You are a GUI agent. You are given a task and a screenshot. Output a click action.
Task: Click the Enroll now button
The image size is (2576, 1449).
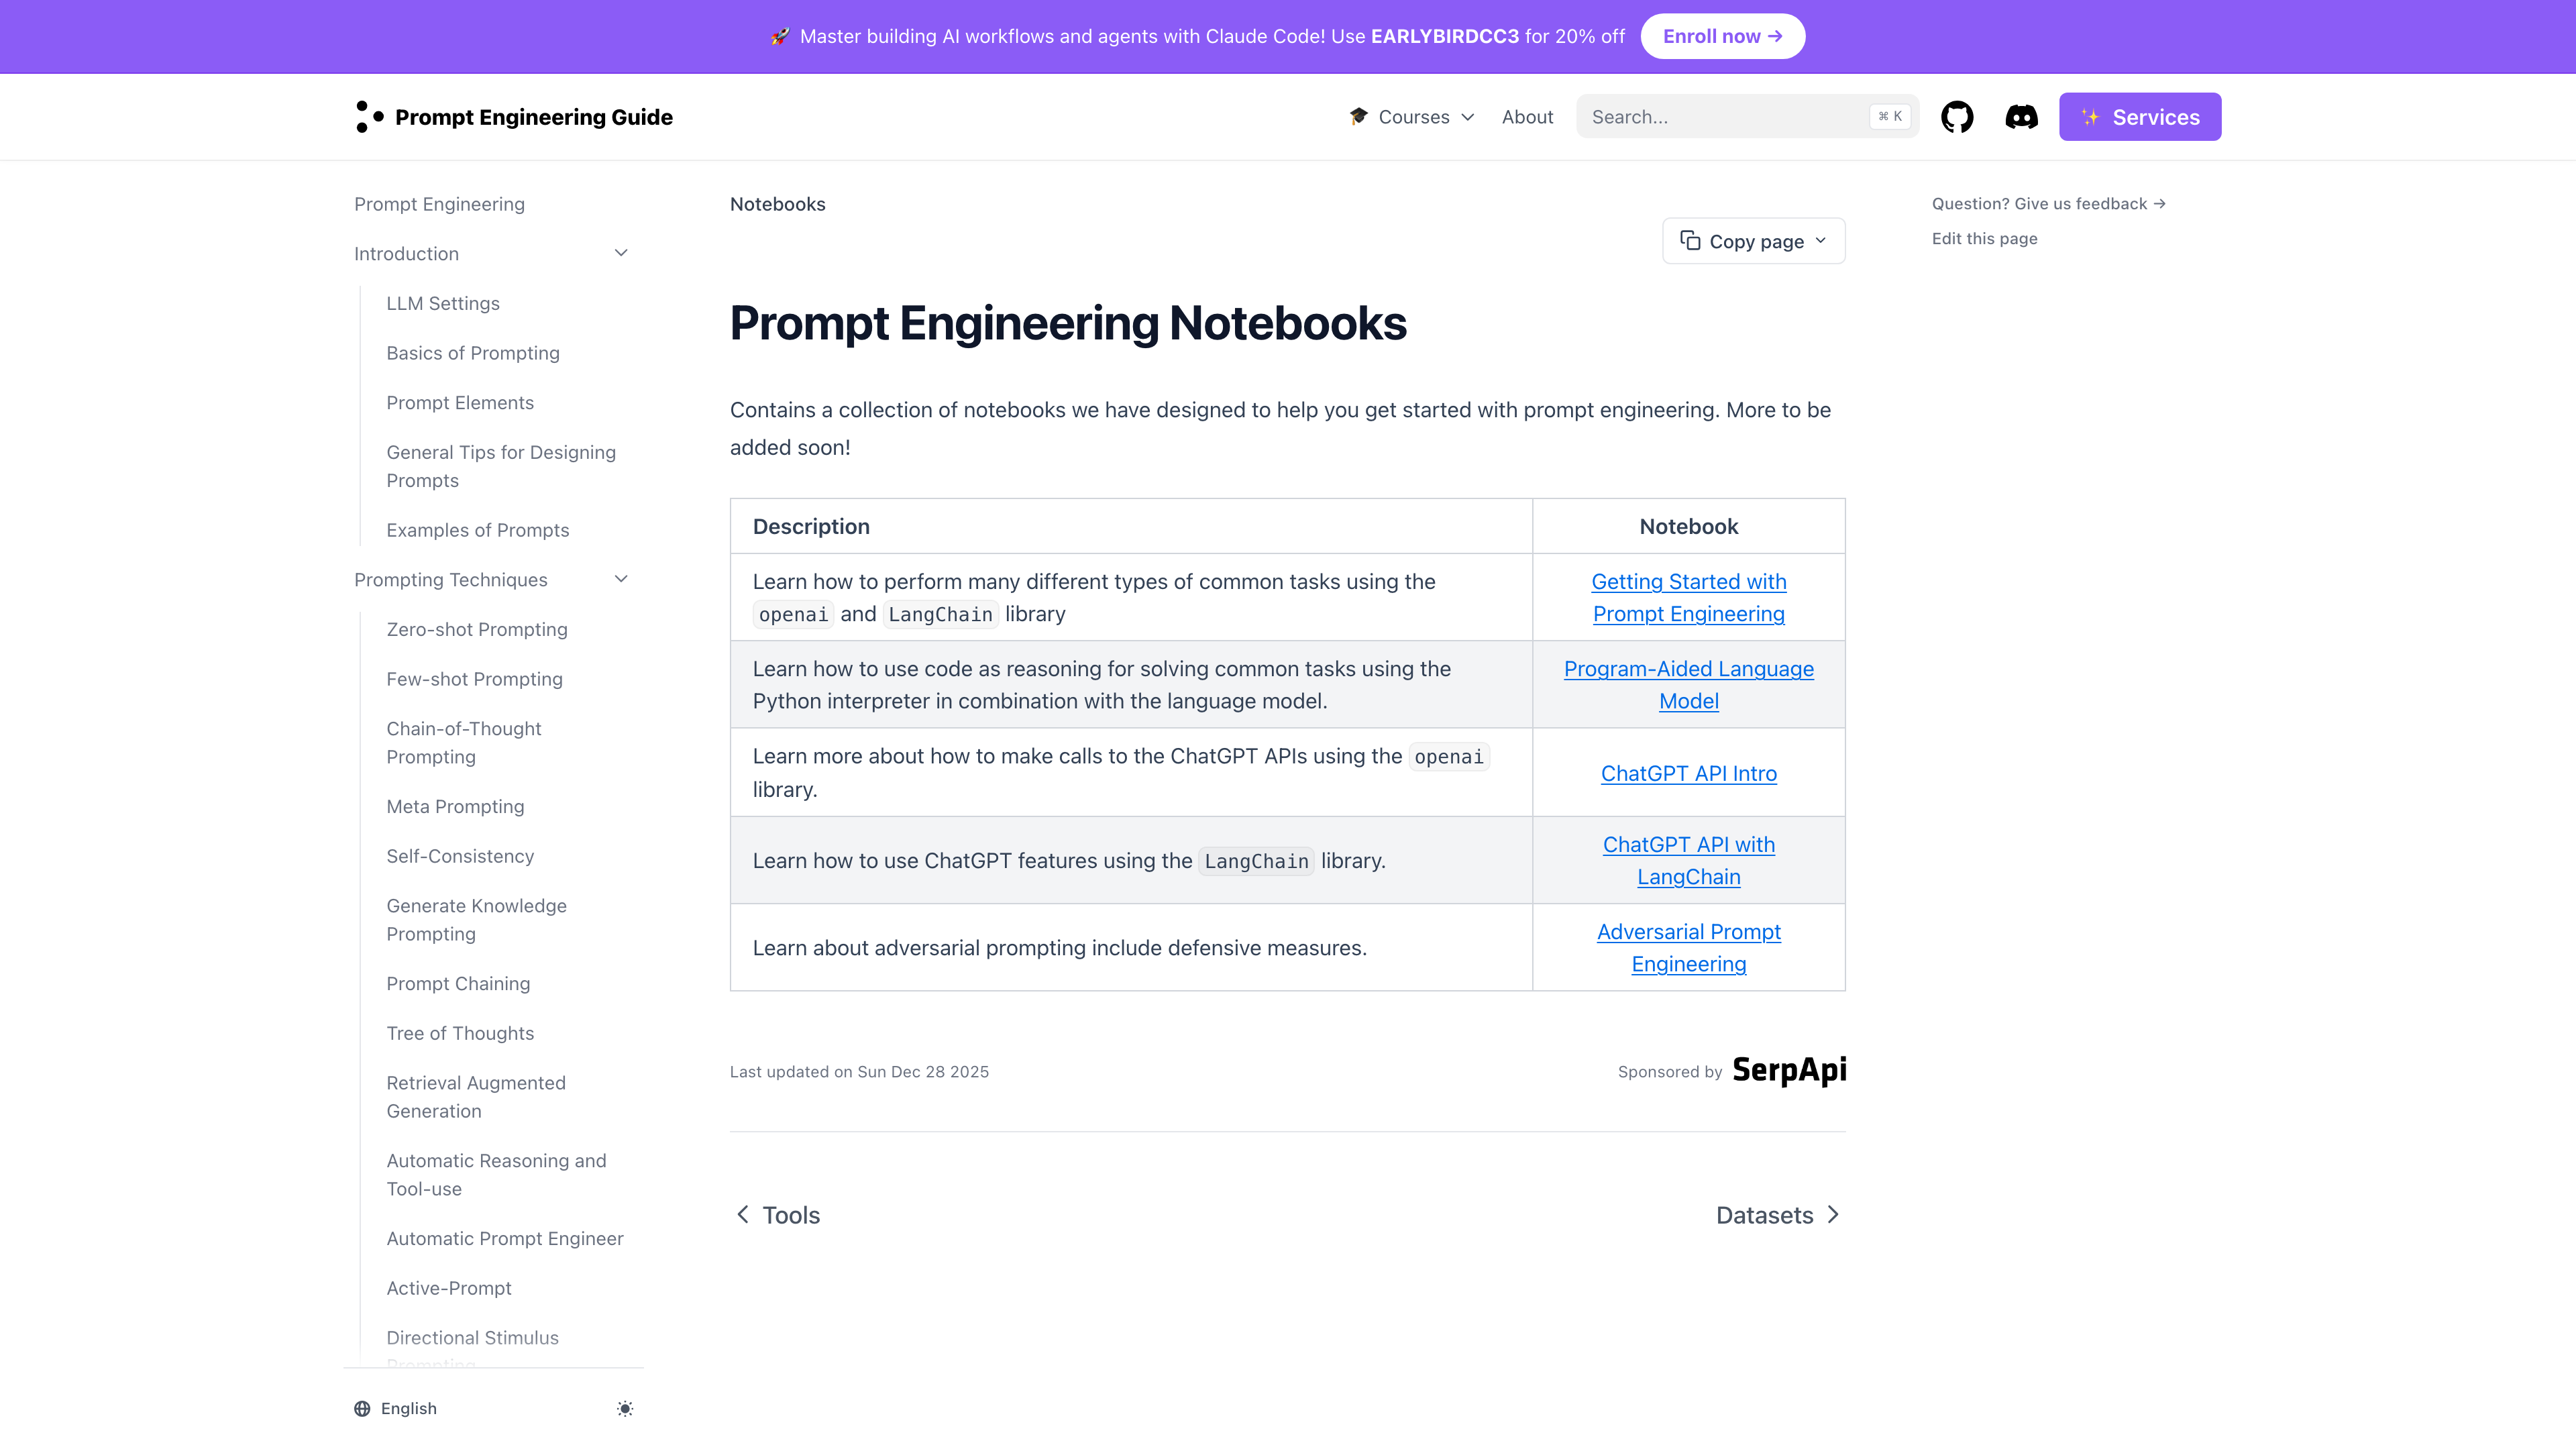pos(1722,36)
